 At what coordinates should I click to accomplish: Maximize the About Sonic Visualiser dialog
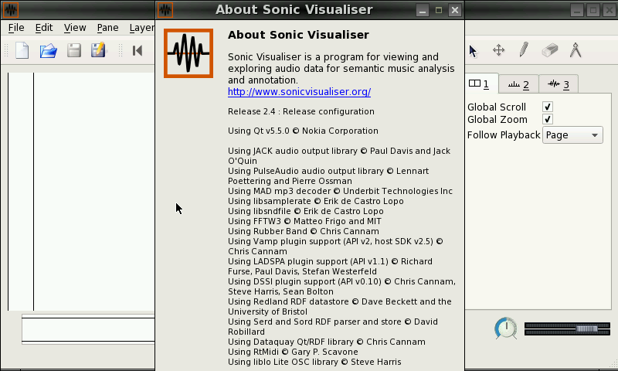click(439, 10)
